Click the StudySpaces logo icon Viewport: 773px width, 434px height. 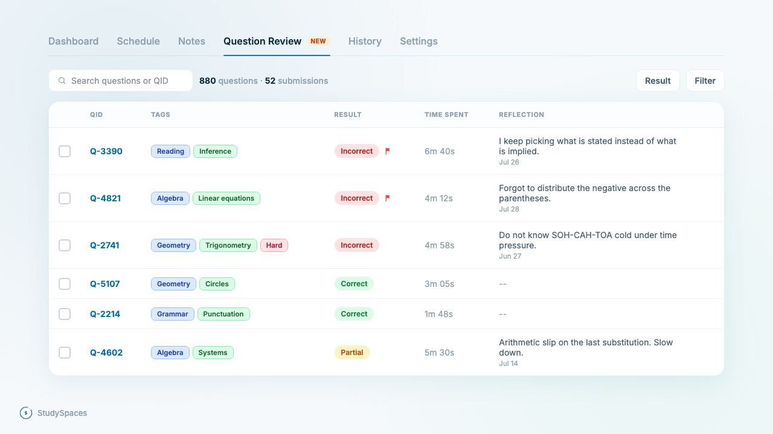[x=26, y=413]
